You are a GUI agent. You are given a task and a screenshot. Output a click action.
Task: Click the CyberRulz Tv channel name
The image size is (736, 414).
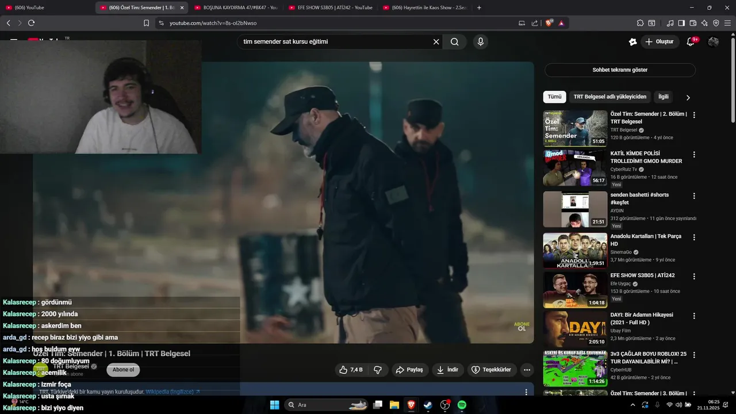click(623, 170)
